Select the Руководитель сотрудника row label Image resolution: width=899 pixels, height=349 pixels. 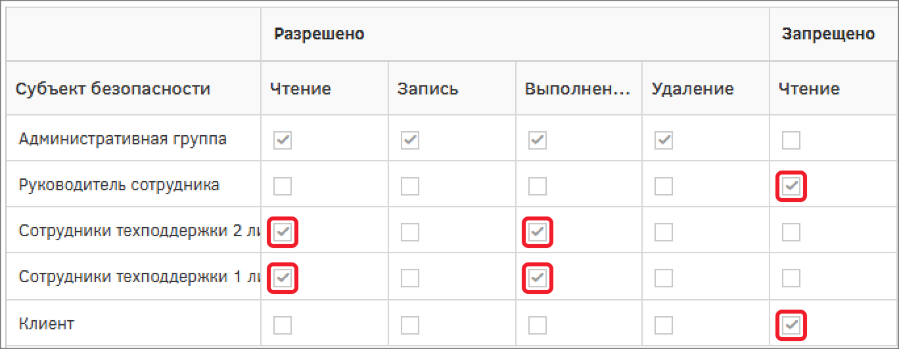coord(119,186)
